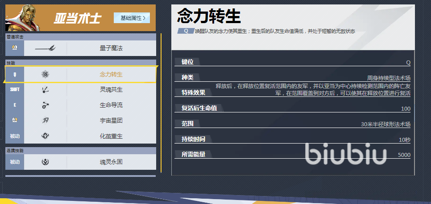431x204 pixels.
Task: Open the 化茧重生 passive description
Action: 111,136
